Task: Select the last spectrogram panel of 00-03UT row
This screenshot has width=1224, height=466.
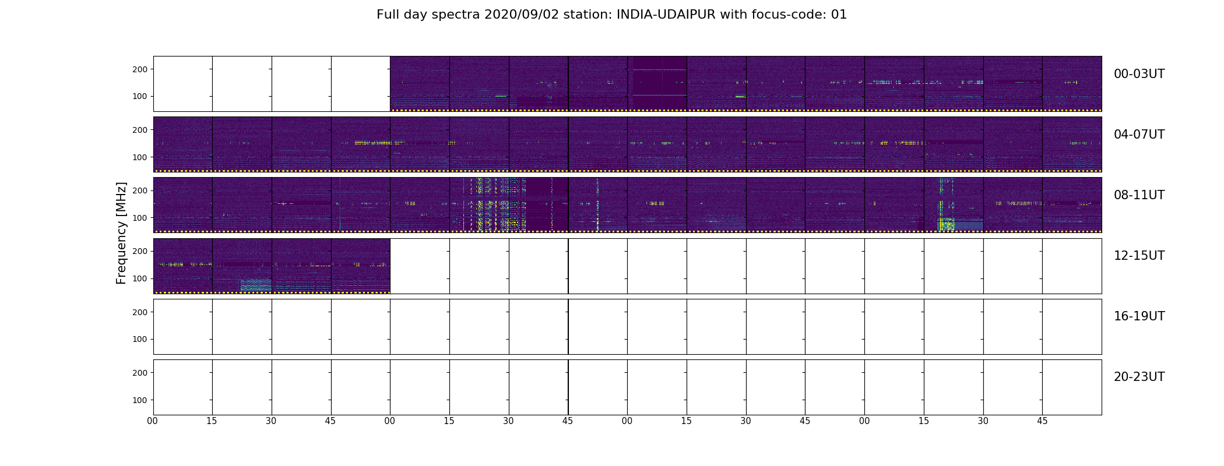Action: (x=1072, y=83)
